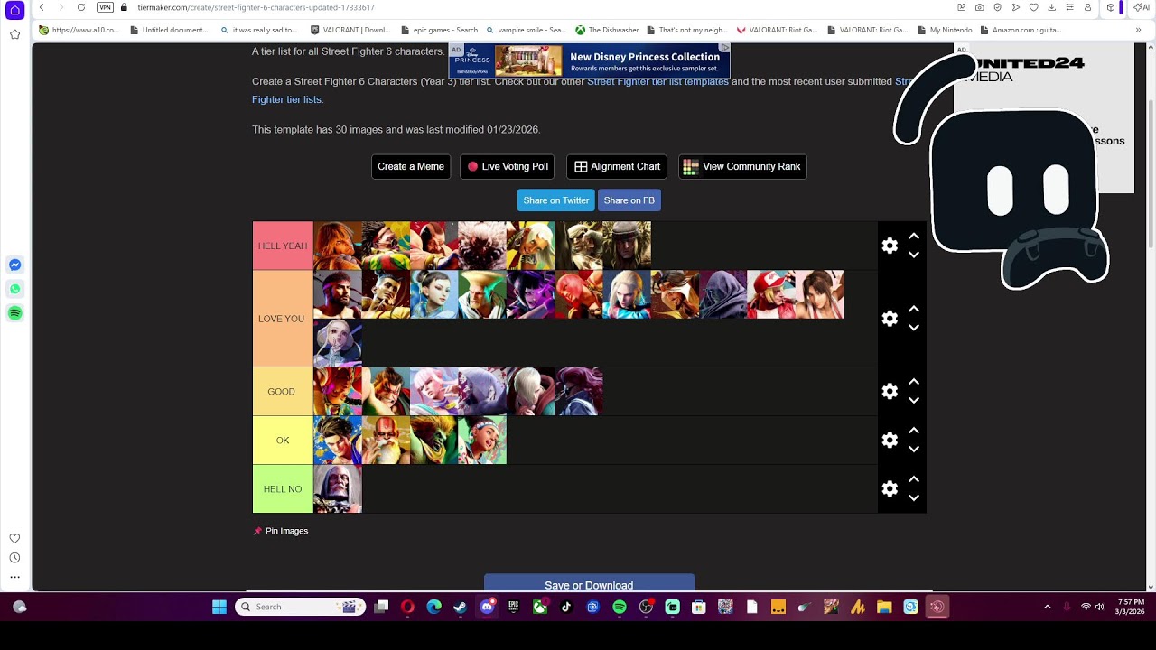Open the Opera GX home sidebar icon
This screenshot has width=1156, height=650.
click(14, 10)
